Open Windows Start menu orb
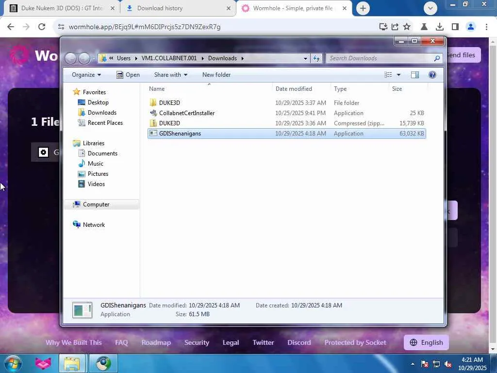The width and height of the screenshot is (497, 373). tap(13, 363)
